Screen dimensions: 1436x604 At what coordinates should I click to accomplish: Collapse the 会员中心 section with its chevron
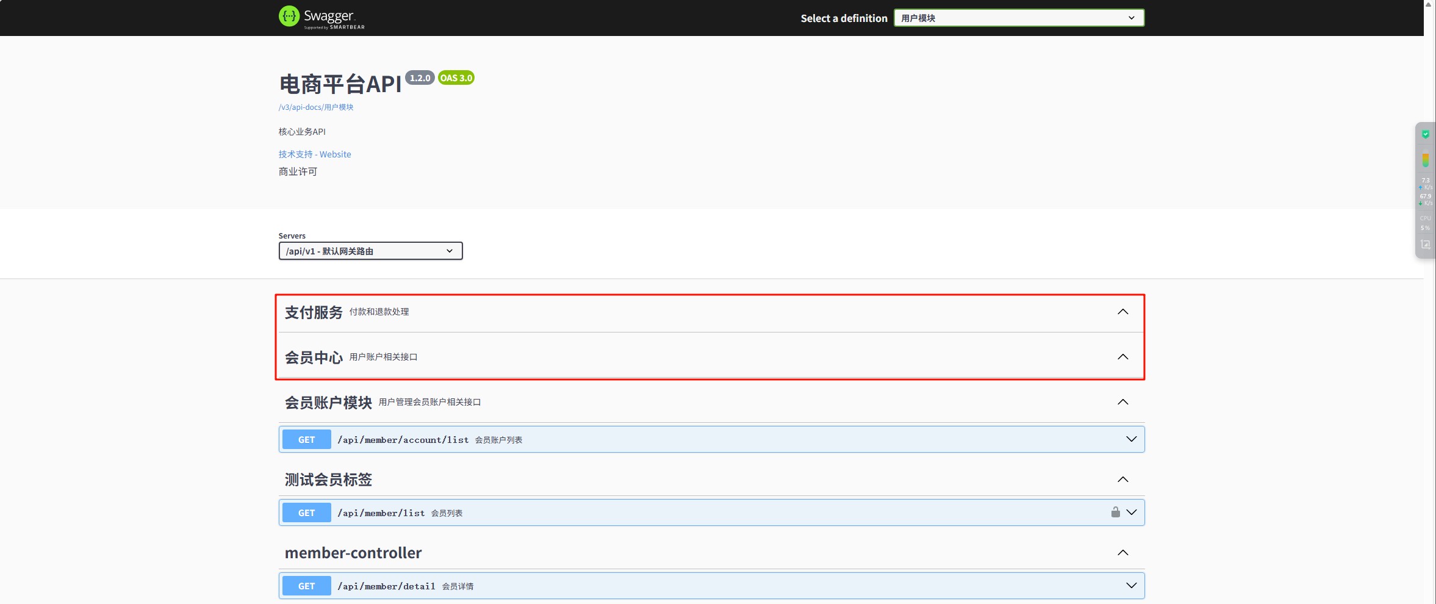1122,357
